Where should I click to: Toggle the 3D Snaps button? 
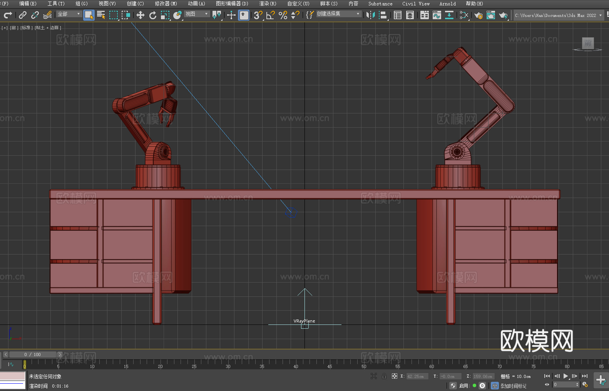click(258, 15)
